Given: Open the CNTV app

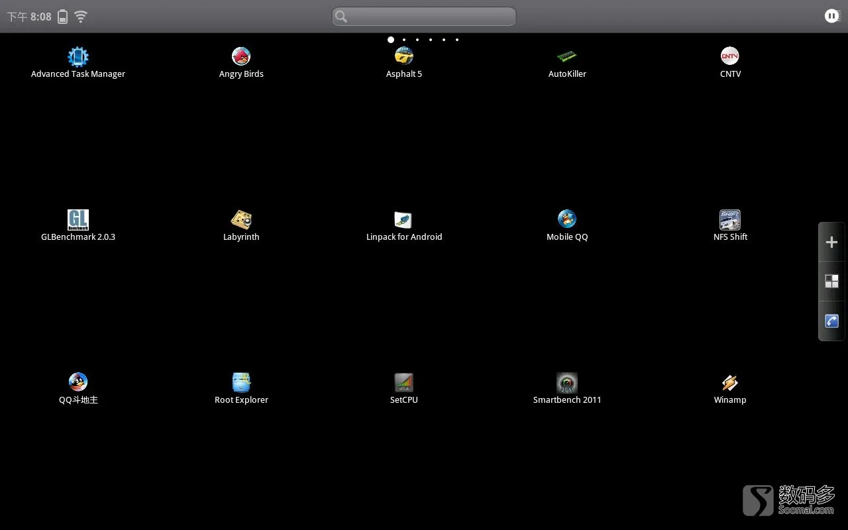Looking at the screenshot, I should (730, 63).
